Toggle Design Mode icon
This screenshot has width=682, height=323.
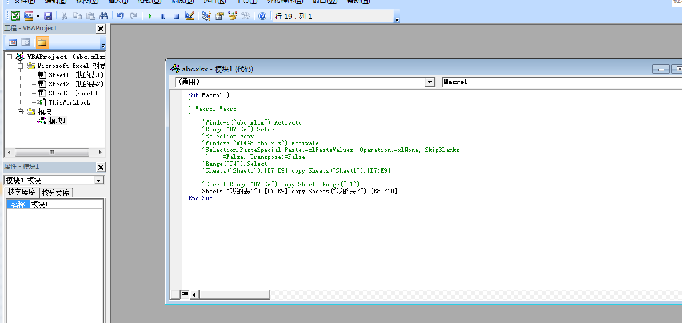point(189,16)
